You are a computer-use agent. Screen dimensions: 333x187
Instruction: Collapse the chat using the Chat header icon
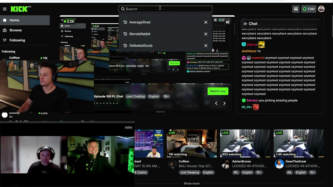click(245, 24)
